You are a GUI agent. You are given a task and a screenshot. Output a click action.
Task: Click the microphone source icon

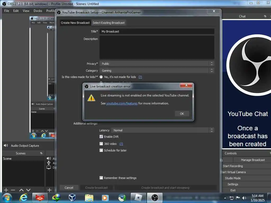(49, 163)
